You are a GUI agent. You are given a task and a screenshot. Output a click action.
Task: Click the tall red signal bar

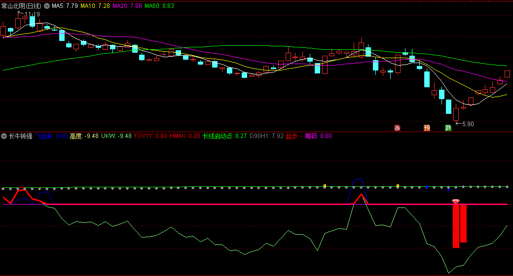pyautogui.click(x=456, y=226)
